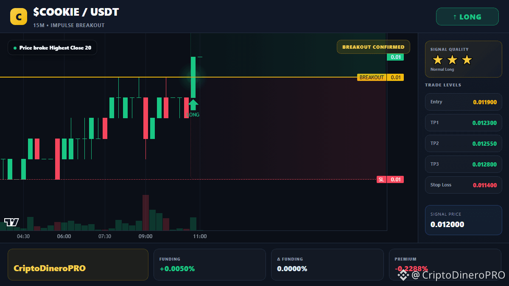The width and height of the screenshot is (509, 286).
Task: Click the Funding +0.0050% card
Action: [210, 264]
